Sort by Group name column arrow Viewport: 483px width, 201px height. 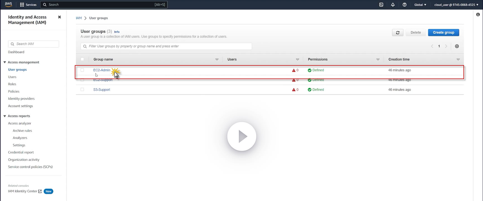pyautogui.click(x=217, y=60)
